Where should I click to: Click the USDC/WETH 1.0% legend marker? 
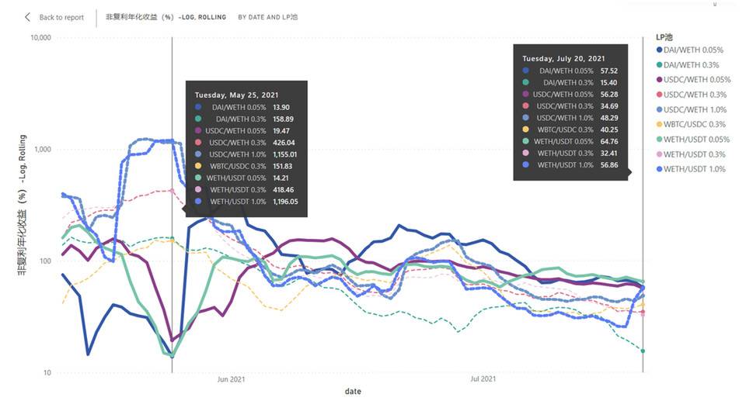click(659, 109)
